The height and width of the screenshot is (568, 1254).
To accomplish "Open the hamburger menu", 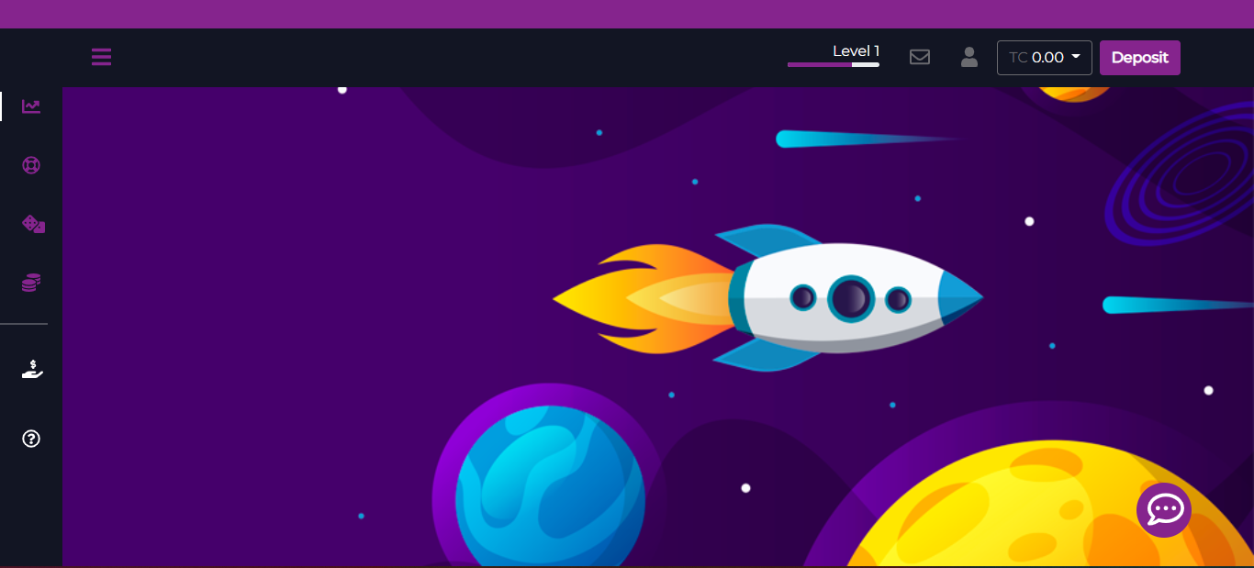I will [x=101, y=57].
